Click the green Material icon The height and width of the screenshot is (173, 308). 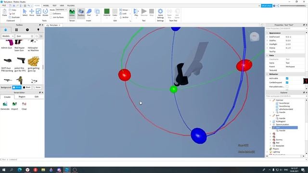tap(107, 12)
